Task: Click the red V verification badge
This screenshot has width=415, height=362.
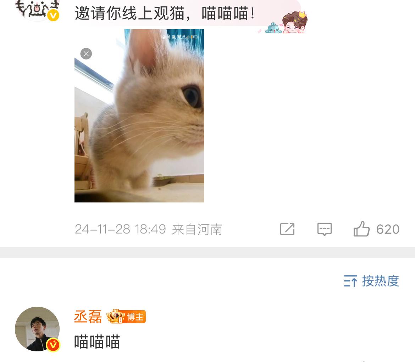Action: [53, 345]
